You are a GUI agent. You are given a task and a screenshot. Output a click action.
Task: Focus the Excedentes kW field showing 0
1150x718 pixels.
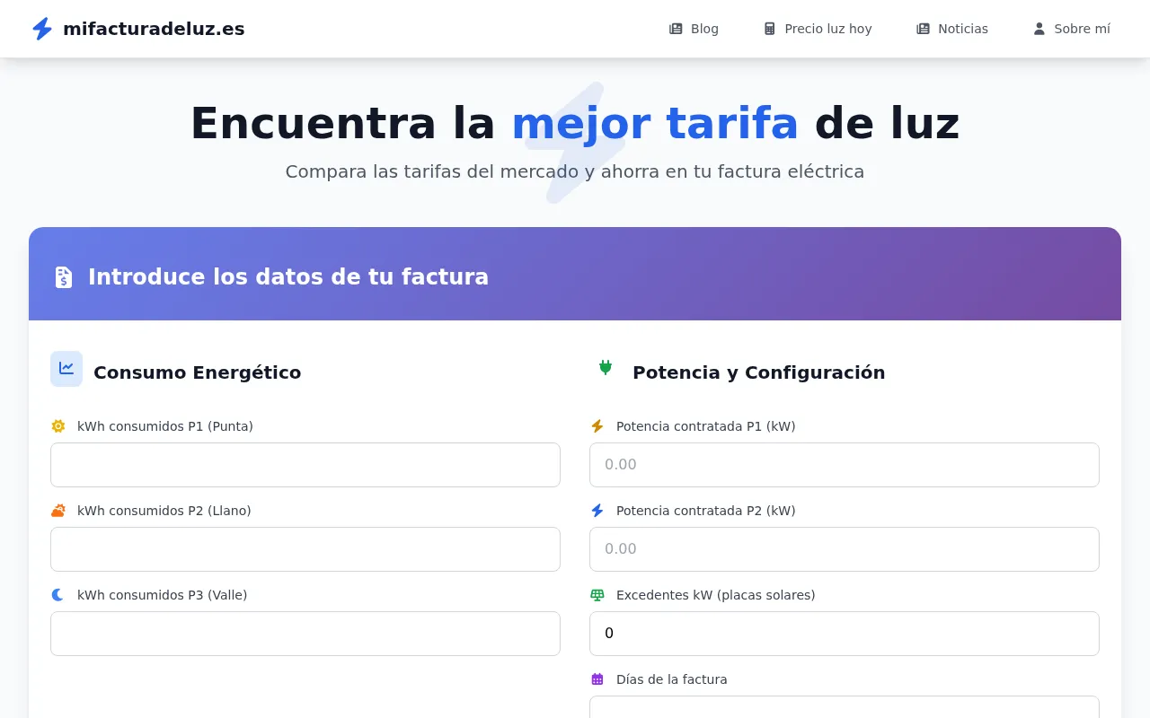point(845,634)
